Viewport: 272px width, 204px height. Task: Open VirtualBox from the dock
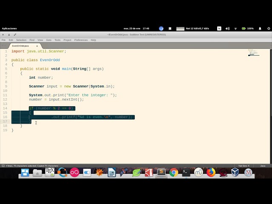(x=235, y=173)
